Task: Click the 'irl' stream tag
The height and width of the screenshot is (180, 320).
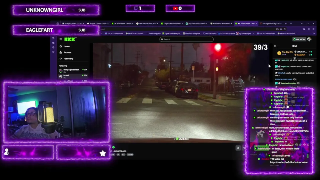Action: tap(118, 154)
